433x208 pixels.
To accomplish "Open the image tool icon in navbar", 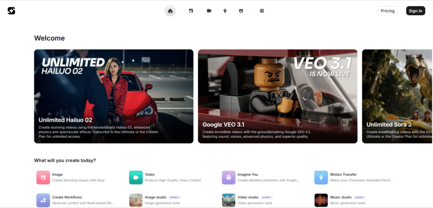I will [191, 11].
